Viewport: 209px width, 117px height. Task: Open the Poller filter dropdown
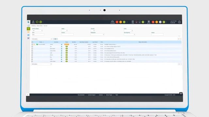pyautogui.click(x=128, y=31)
